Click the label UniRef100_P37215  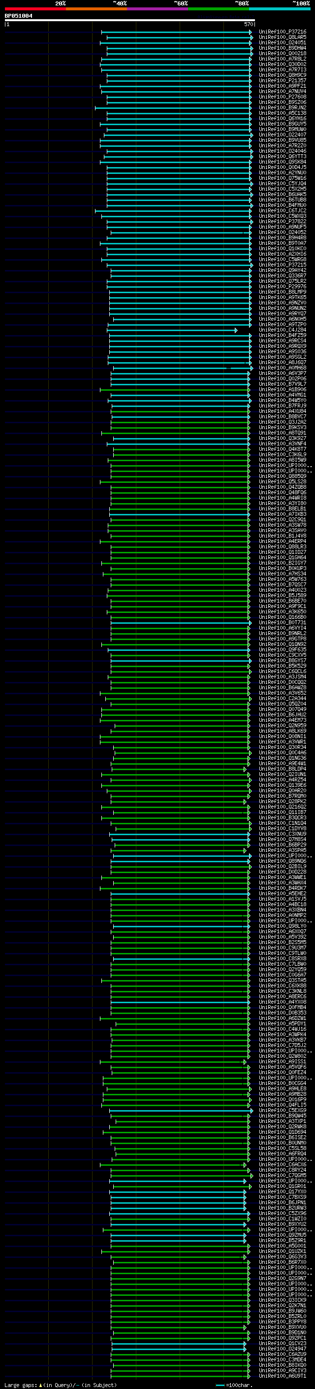click(x=283, y=265)
